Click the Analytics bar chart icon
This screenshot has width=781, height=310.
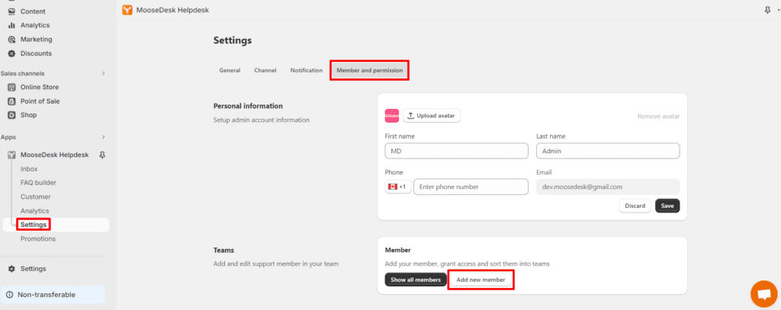[11, 25]
